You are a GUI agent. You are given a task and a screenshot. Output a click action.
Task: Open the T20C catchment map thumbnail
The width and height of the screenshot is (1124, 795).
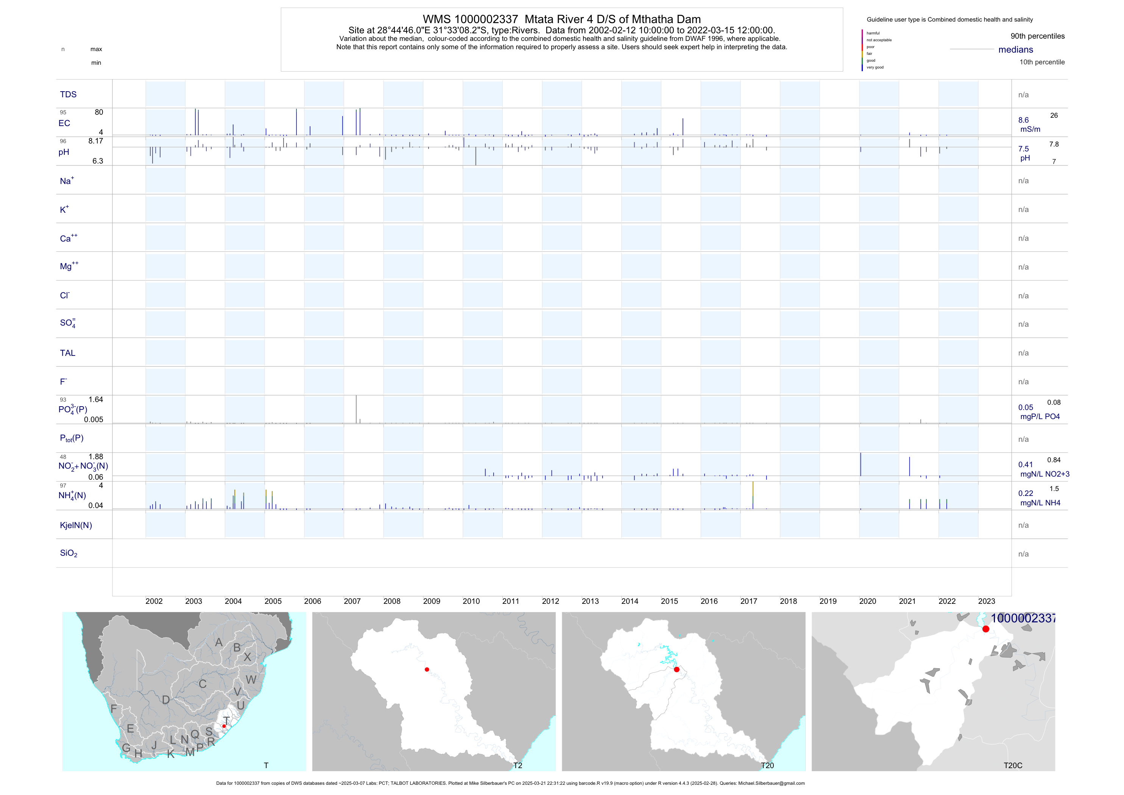[x=933, y=691]
